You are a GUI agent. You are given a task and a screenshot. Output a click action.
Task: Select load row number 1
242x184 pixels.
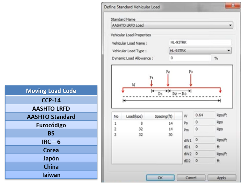(x=143, y=123)
